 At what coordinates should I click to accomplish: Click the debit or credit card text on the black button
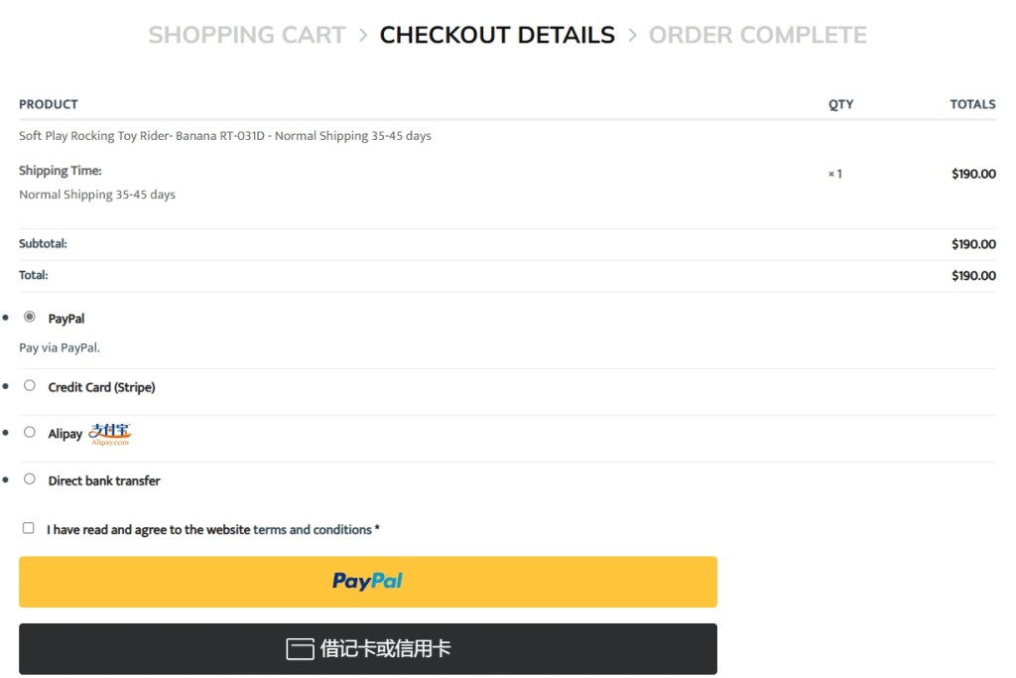click(385, 649)
